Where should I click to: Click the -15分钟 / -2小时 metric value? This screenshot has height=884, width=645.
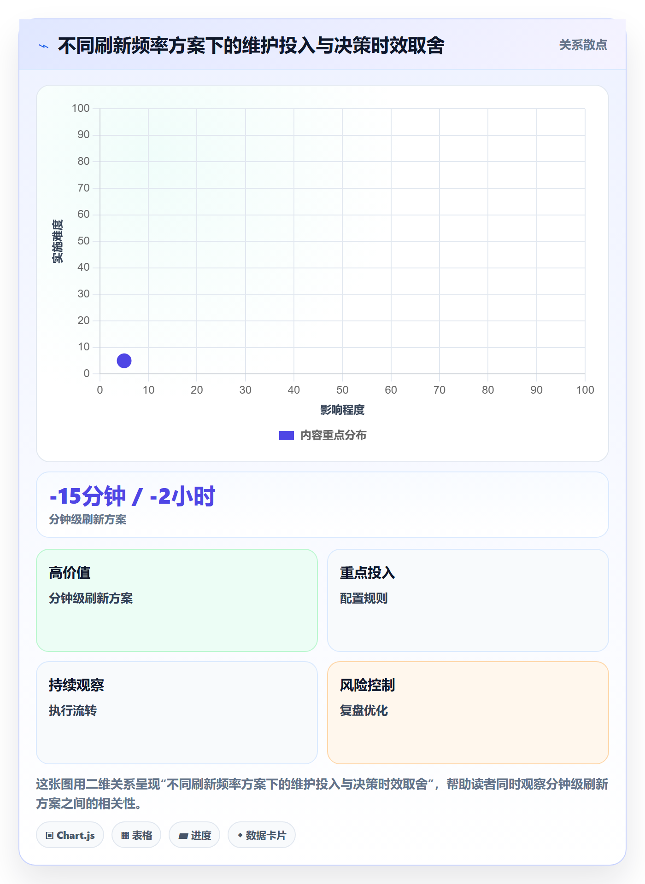click(132, 496)
